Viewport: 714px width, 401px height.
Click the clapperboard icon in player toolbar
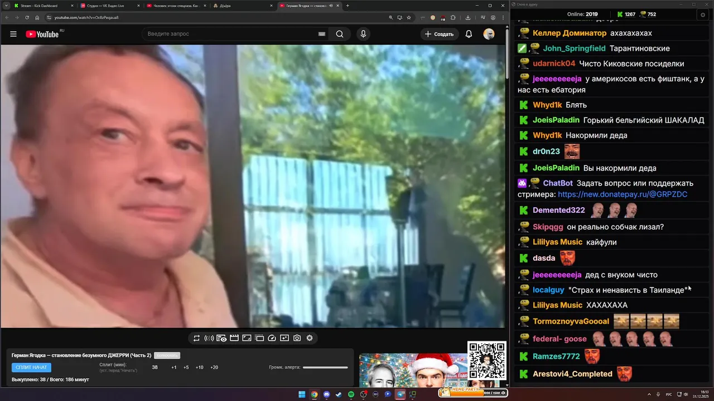coord(234,338)
